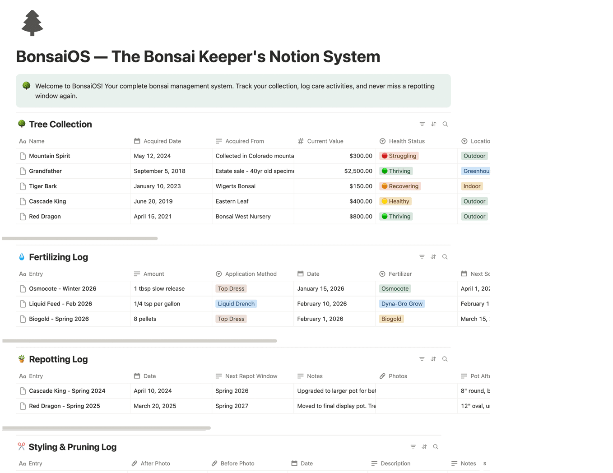Viewport: 613px width, 473px height.
Task: Click the Liquid Drench tag in Fertilizing Log
Action: [x=236, y=304]
